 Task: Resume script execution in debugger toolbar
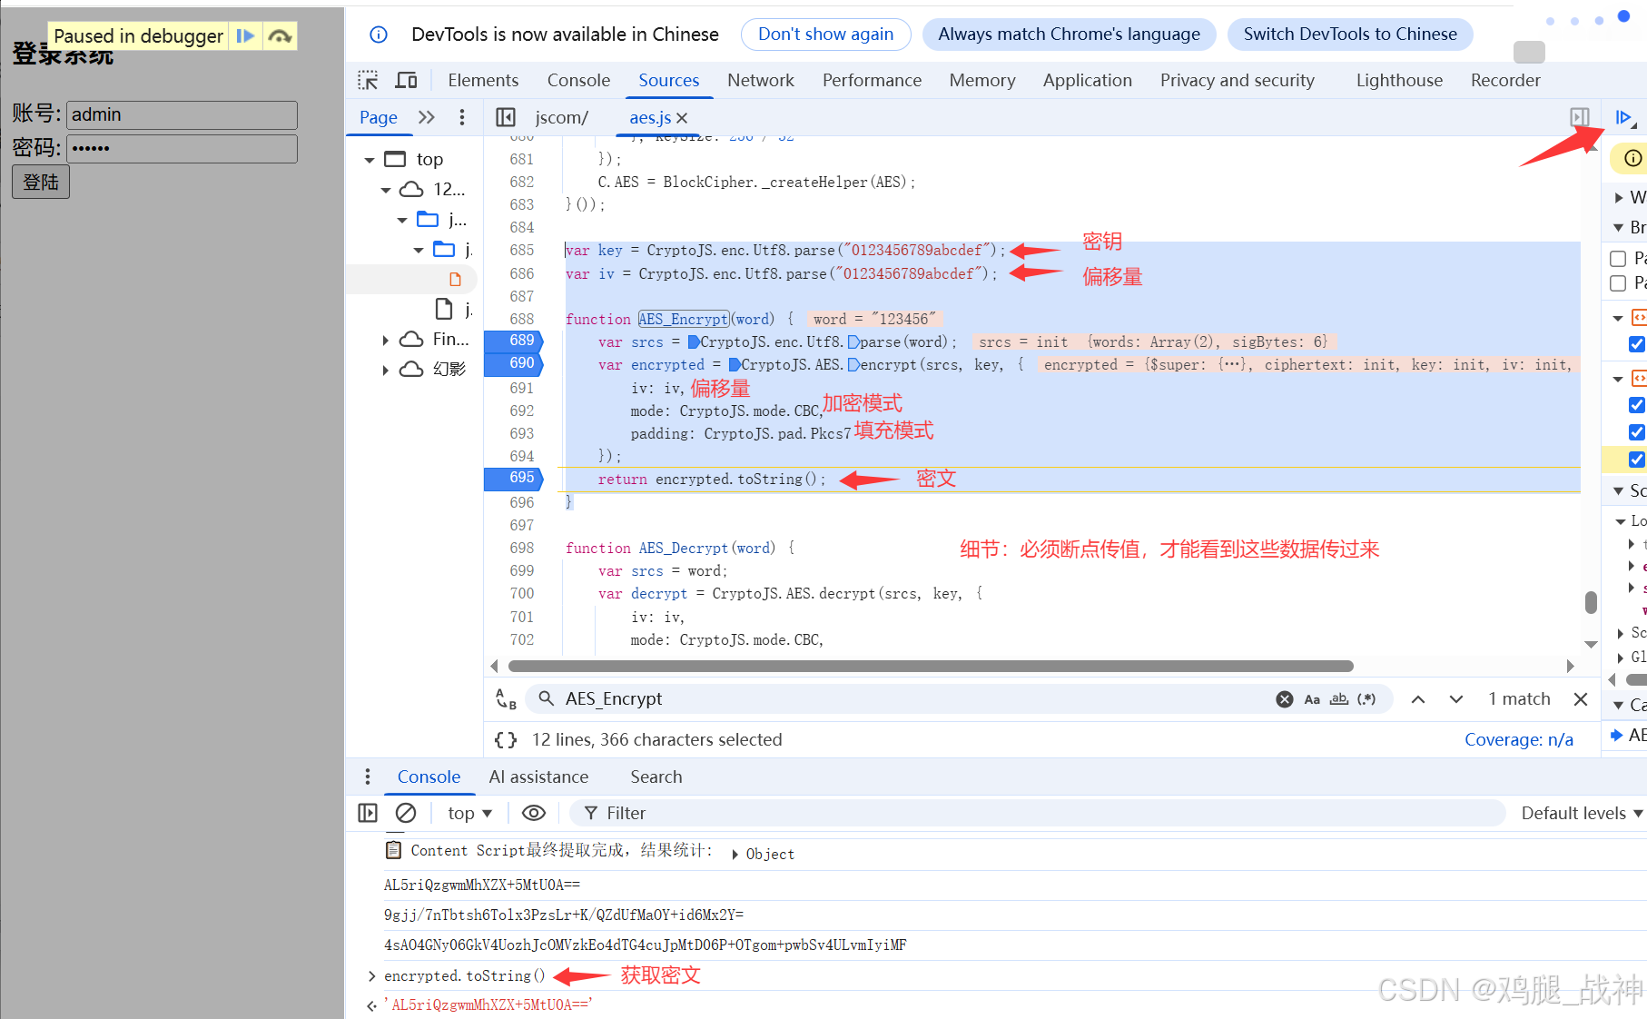click(x=1624, y=117)
